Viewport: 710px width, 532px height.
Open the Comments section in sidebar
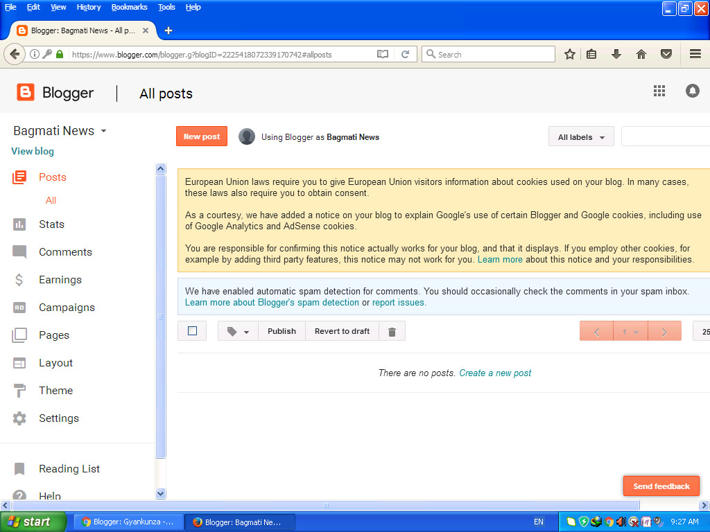(65, 251)
